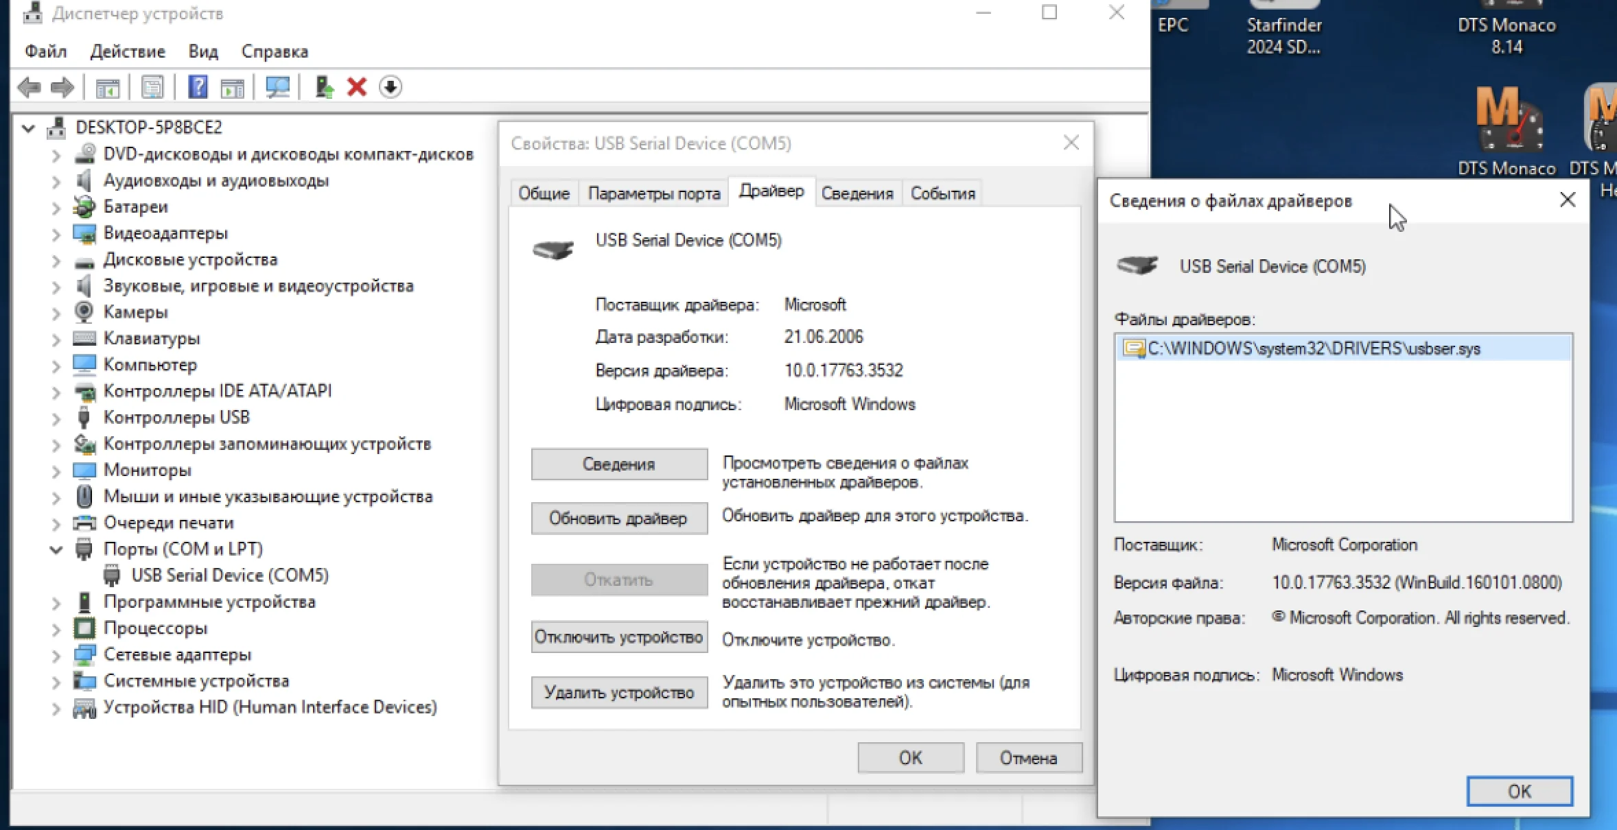Select the usbser.sys driver file entry

(x=1313, y=348)
